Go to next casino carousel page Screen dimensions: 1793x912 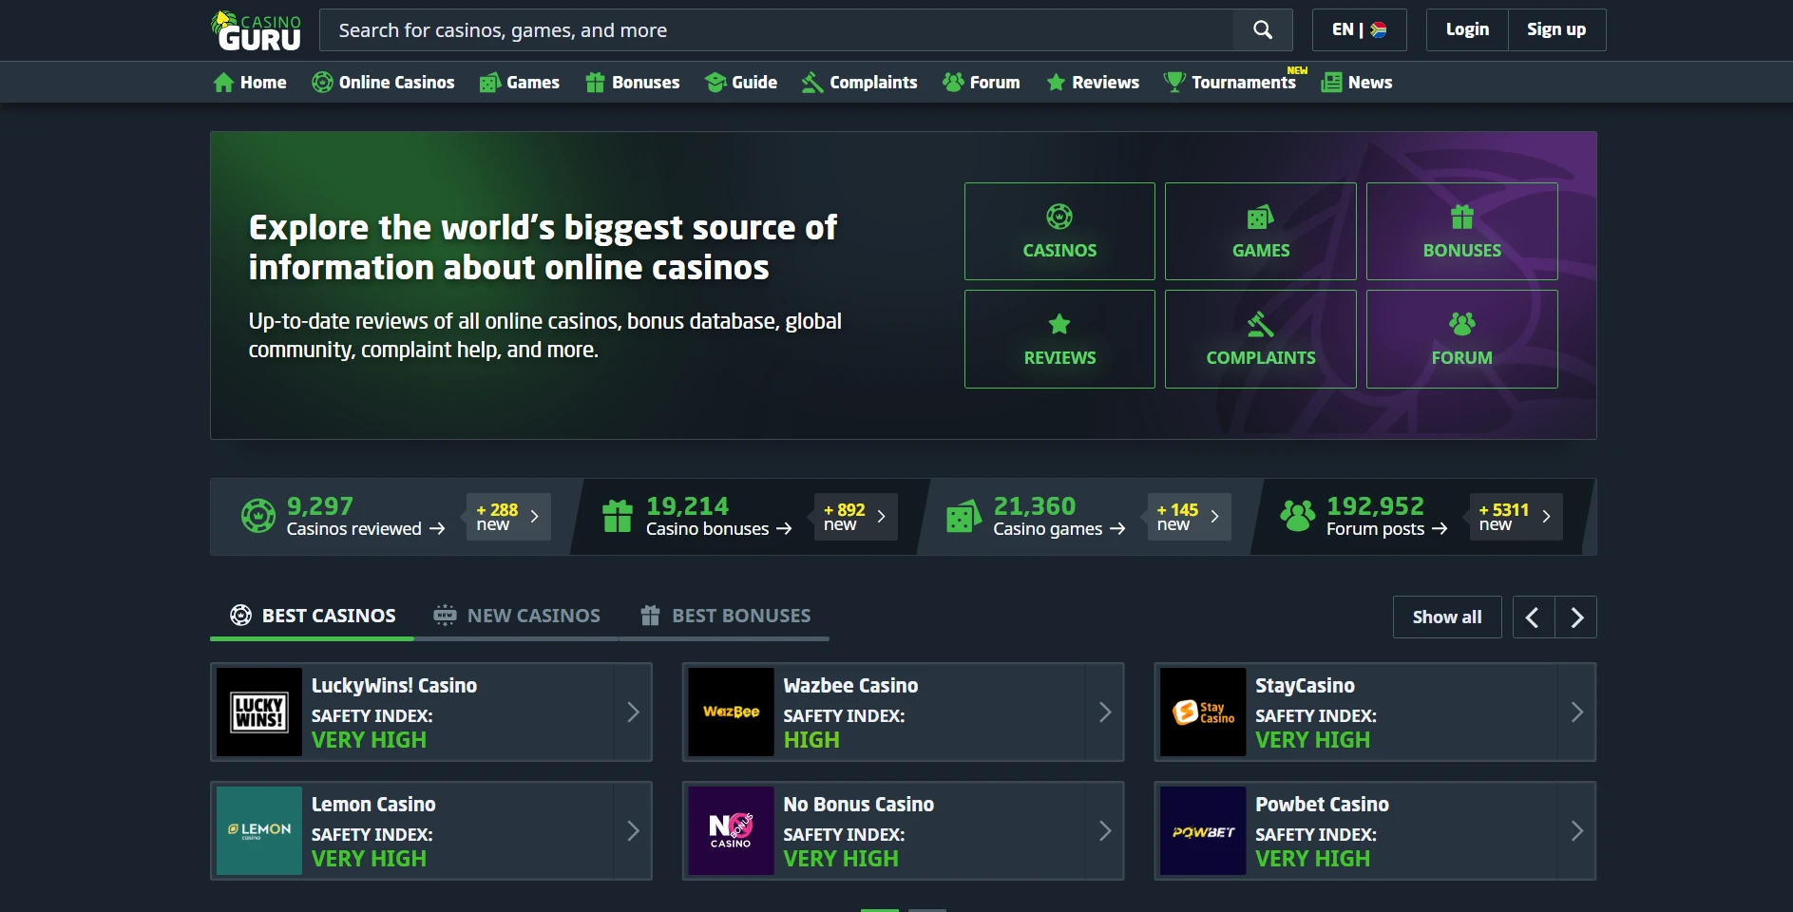coord(1576,617)
